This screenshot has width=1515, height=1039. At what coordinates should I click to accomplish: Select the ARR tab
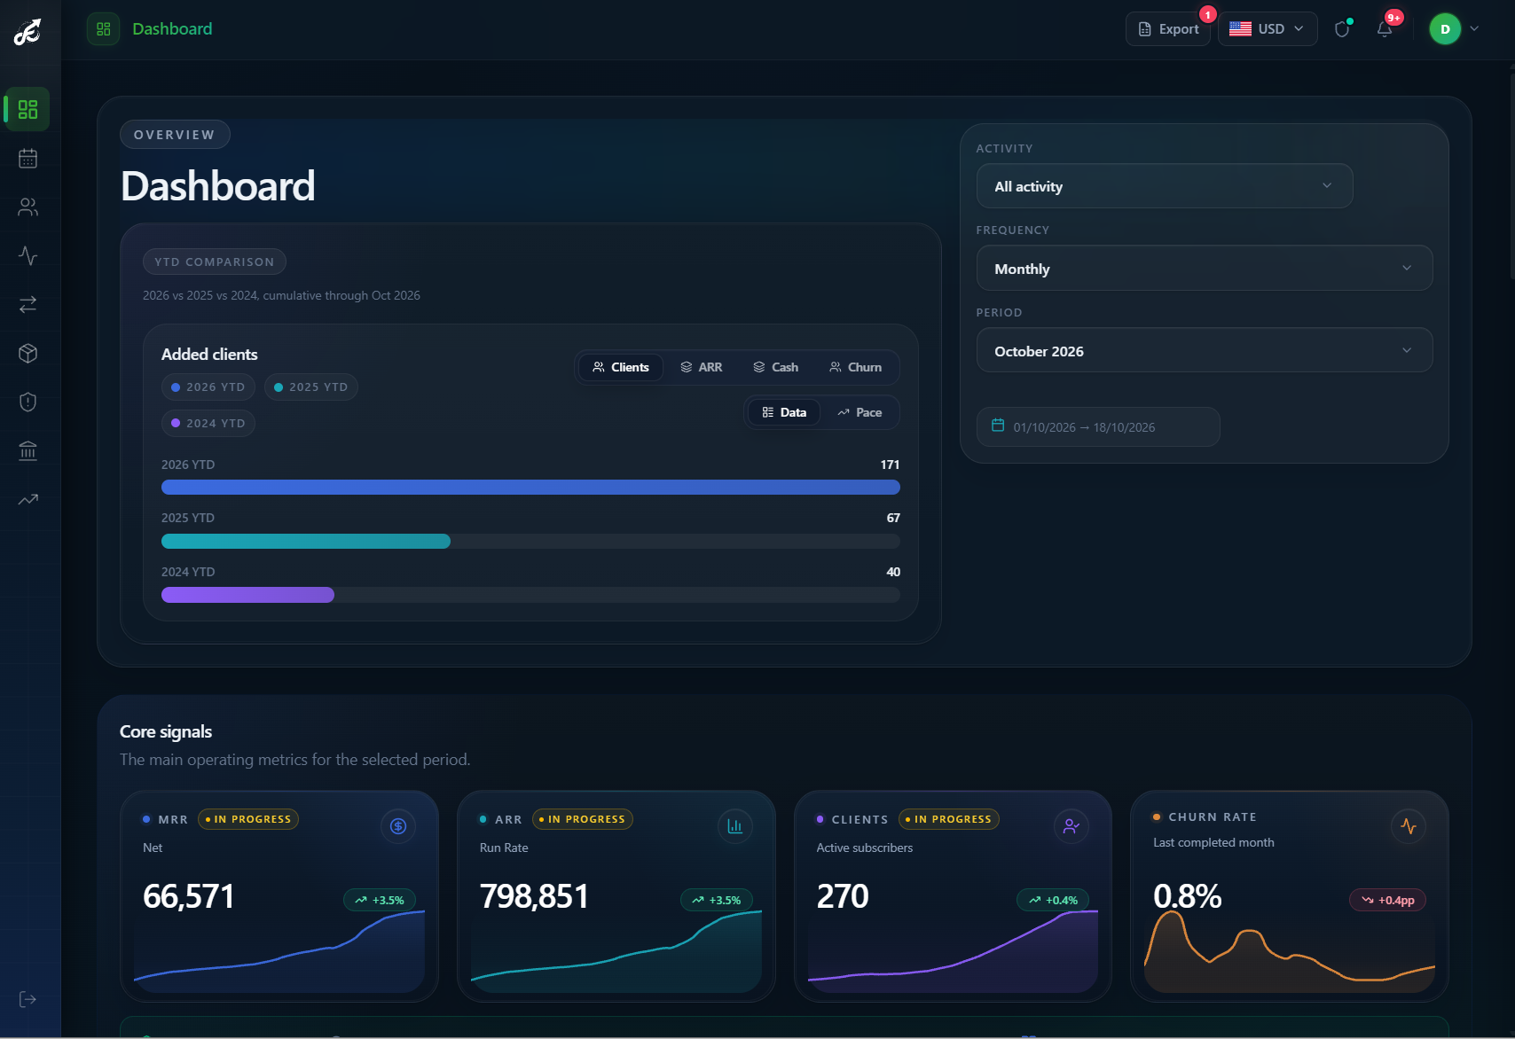[701, 367]
